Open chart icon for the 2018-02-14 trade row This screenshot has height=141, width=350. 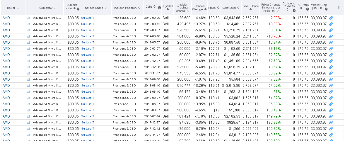click(x=28, y=116)
